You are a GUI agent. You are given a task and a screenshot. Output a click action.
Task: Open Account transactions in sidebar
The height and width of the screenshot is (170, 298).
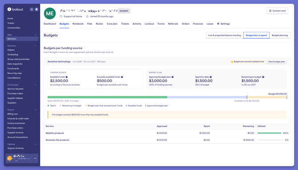click(17, 137)
